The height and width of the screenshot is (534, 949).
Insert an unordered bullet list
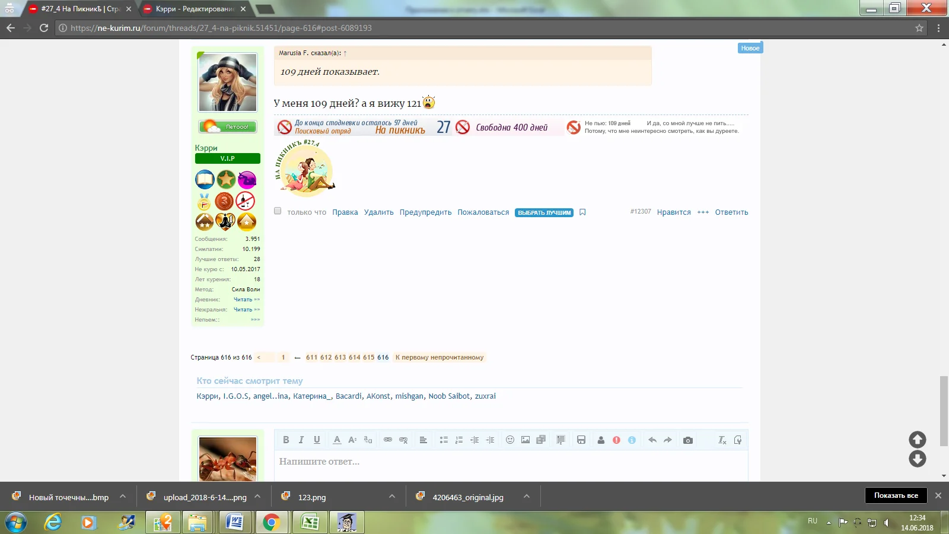click(x=444, y=440)
